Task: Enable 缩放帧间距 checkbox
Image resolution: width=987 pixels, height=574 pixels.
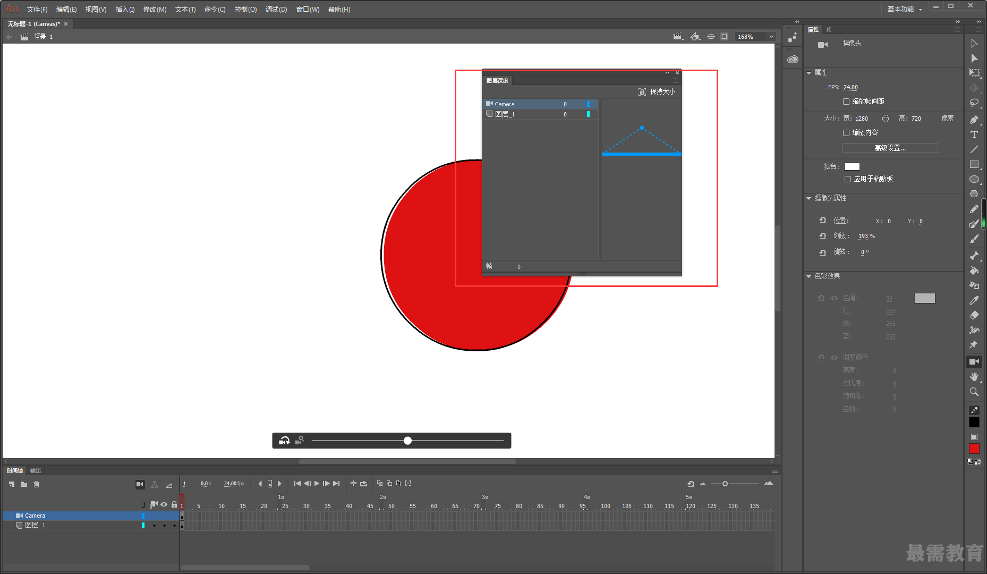Action: (846, 101)
